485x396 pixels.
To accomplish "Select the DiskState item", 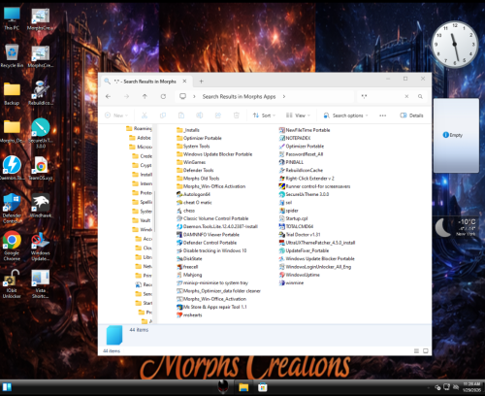I will (x=189, y=259).
